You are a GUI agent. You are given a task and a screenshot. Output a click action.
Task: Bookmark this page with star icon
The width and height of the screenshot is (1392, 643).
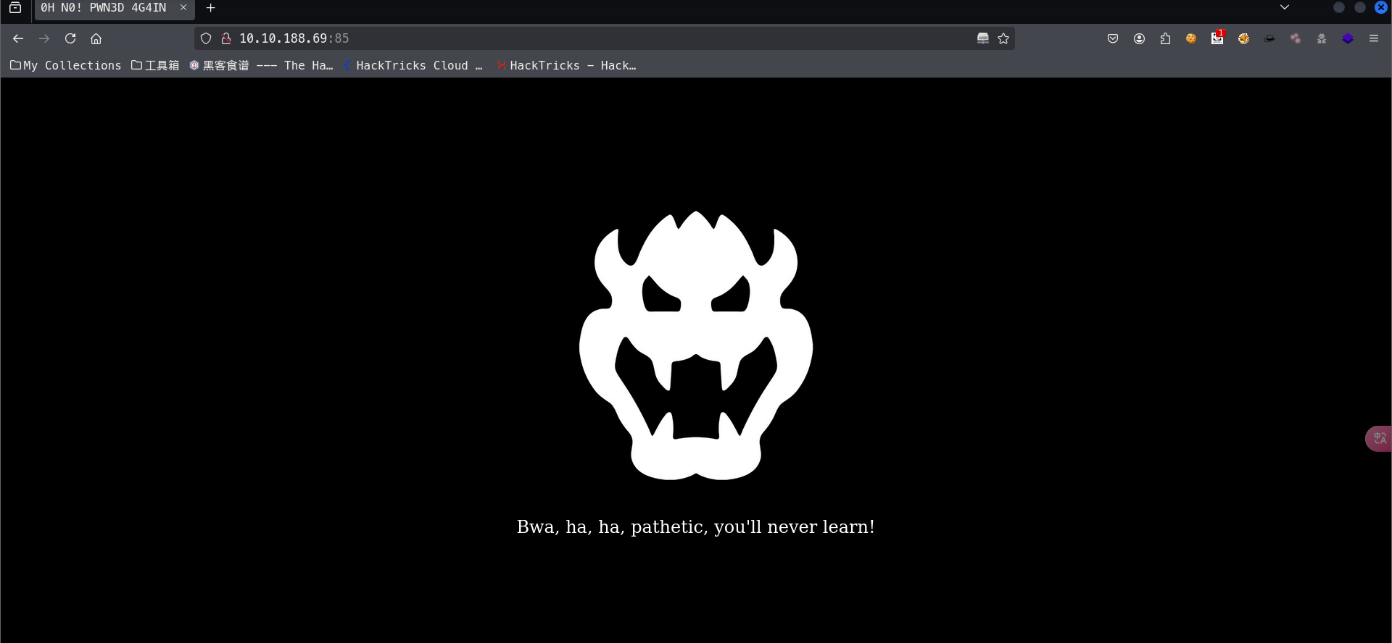[x=1003, y=38]
